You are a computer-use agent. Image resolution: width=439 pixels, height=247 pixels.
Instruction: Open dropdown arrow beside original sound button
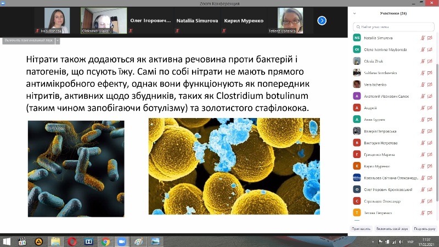58,40
